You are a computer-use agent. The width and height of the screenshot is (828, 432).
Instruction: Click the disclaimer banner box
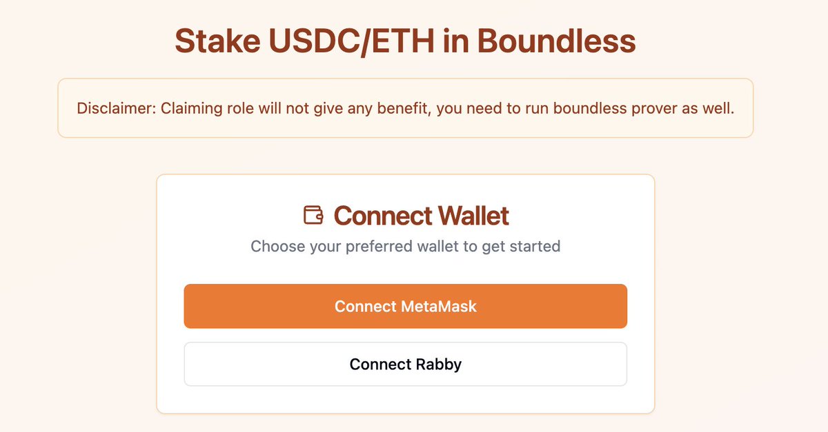(405, 108)
